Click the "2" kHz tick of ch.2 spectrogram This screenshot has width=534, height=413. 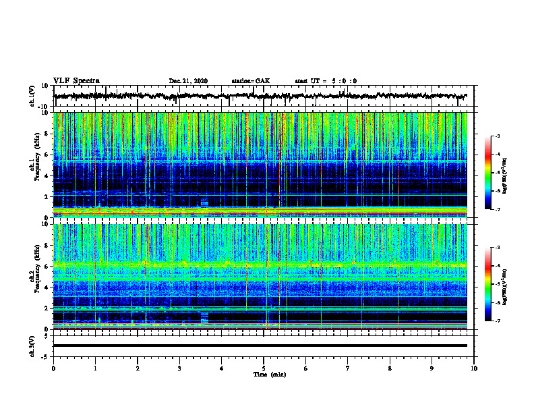click(47, 308)
